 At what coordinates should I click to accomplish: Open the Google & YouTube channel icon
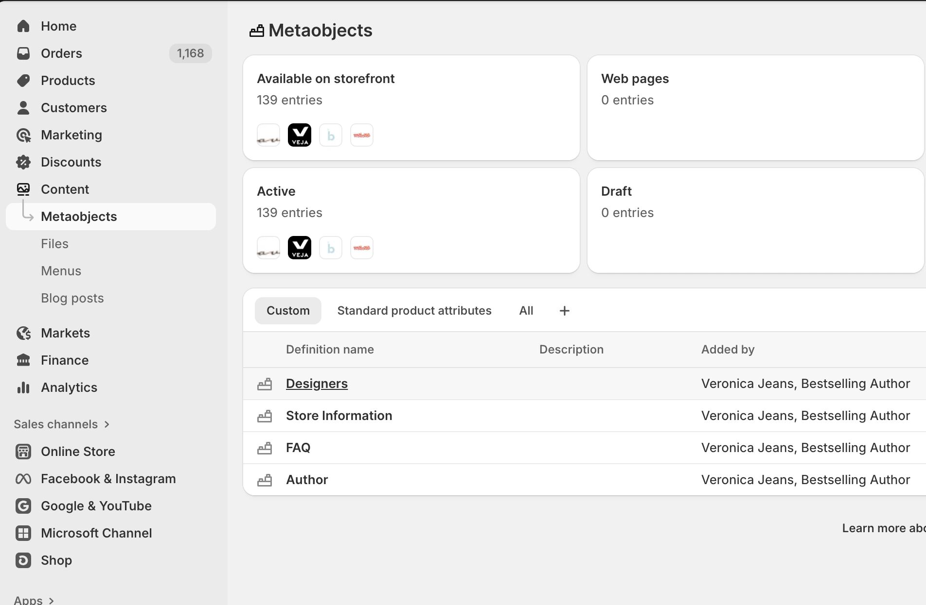pos(23,506)
